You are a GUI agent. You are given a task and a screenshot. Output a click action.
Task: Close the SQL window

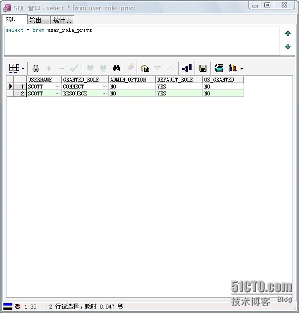284,5
